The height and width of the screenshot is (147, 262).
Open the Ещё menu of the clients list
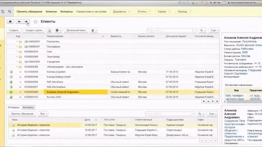pyautogui.click(x=215, y=30)
